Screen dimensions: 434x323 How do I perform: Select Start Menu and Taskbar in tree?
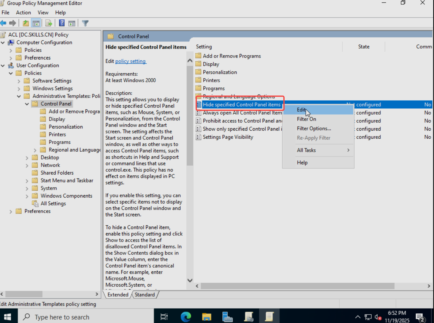point(67,180)
